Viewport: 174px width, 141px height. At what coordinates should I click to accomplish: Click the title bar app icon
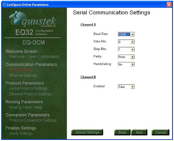[x=4, y=4]
